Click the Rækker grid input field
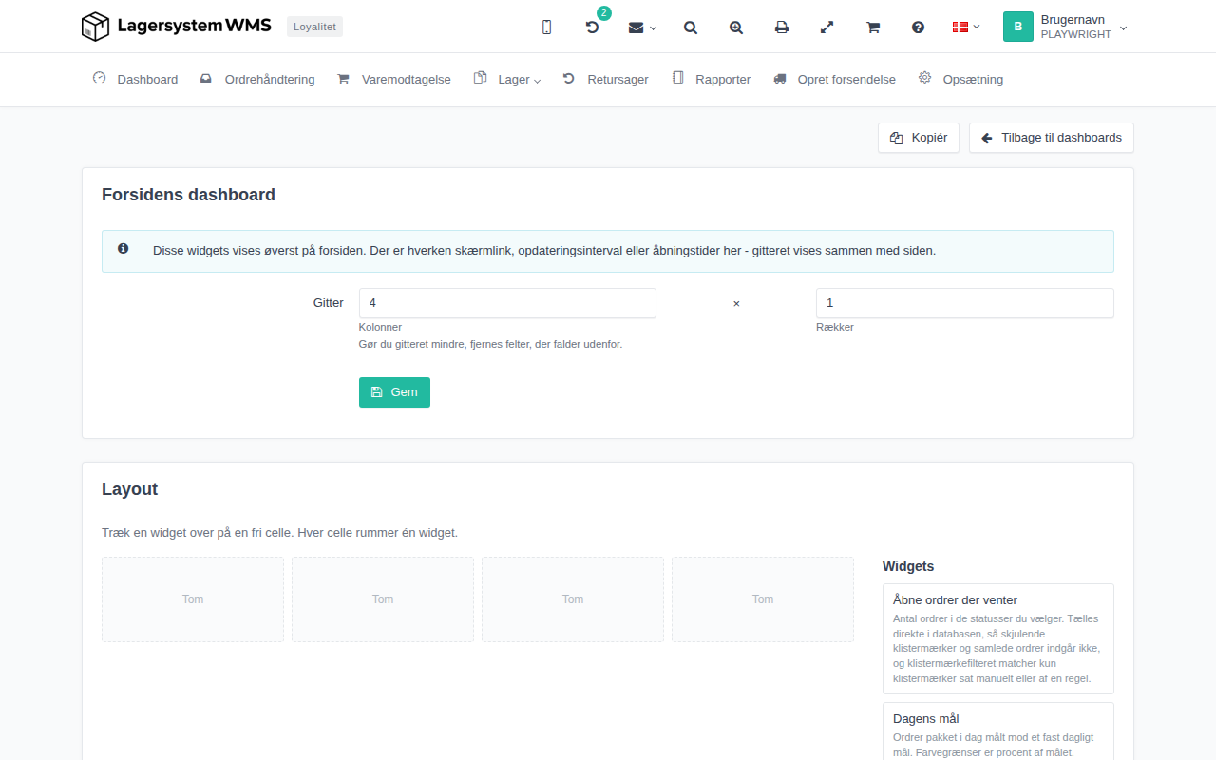 965,303
